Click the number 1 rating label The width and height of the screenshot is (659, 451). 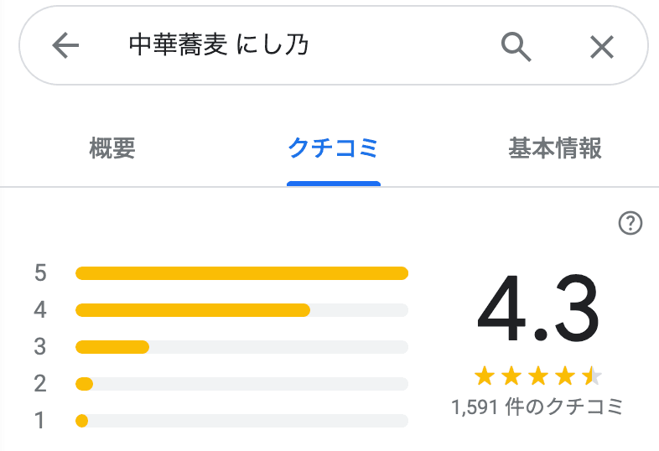40,421
